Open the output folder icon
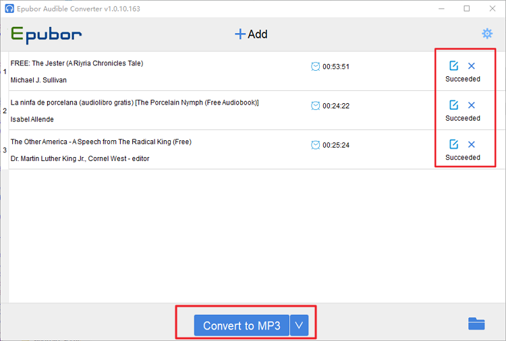Image resolution: width=506 pixels, height=341 pixels. [476, 323]
